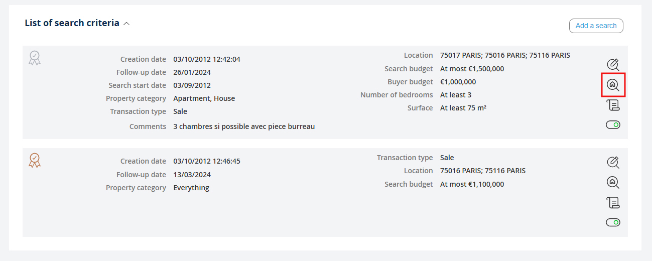Disable the second search's active switch

point(613,222)
